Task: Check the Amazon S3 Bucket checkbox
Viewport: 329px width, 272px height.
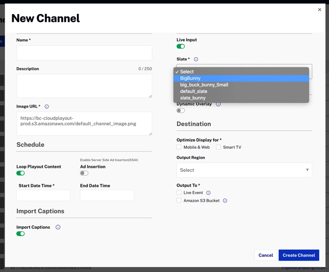Action: click(179, 200)
